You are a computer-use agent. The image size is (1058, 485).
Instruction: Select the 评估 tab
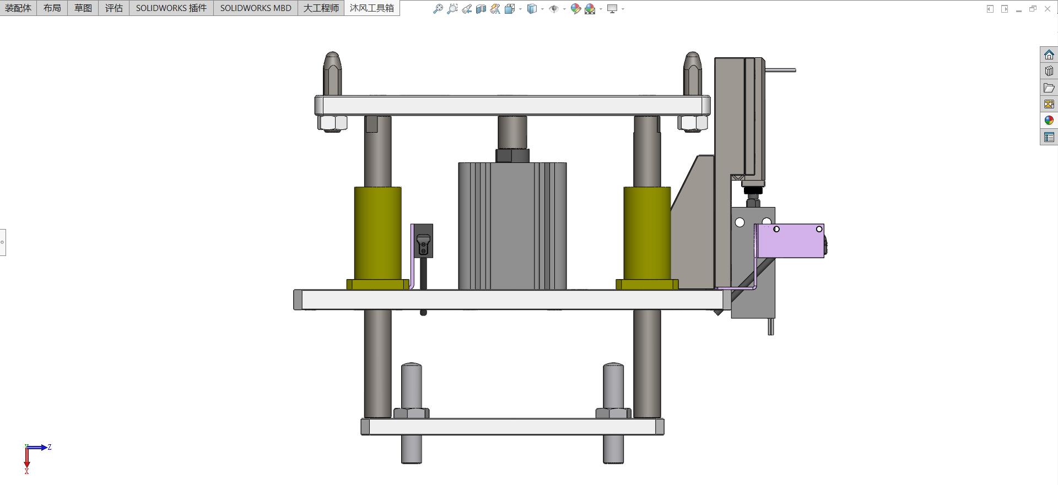[x=114, y=8]
